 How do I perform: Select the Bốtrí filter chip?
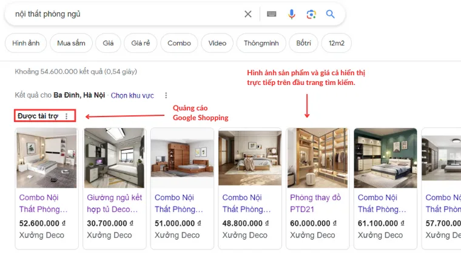coord(303,43)
